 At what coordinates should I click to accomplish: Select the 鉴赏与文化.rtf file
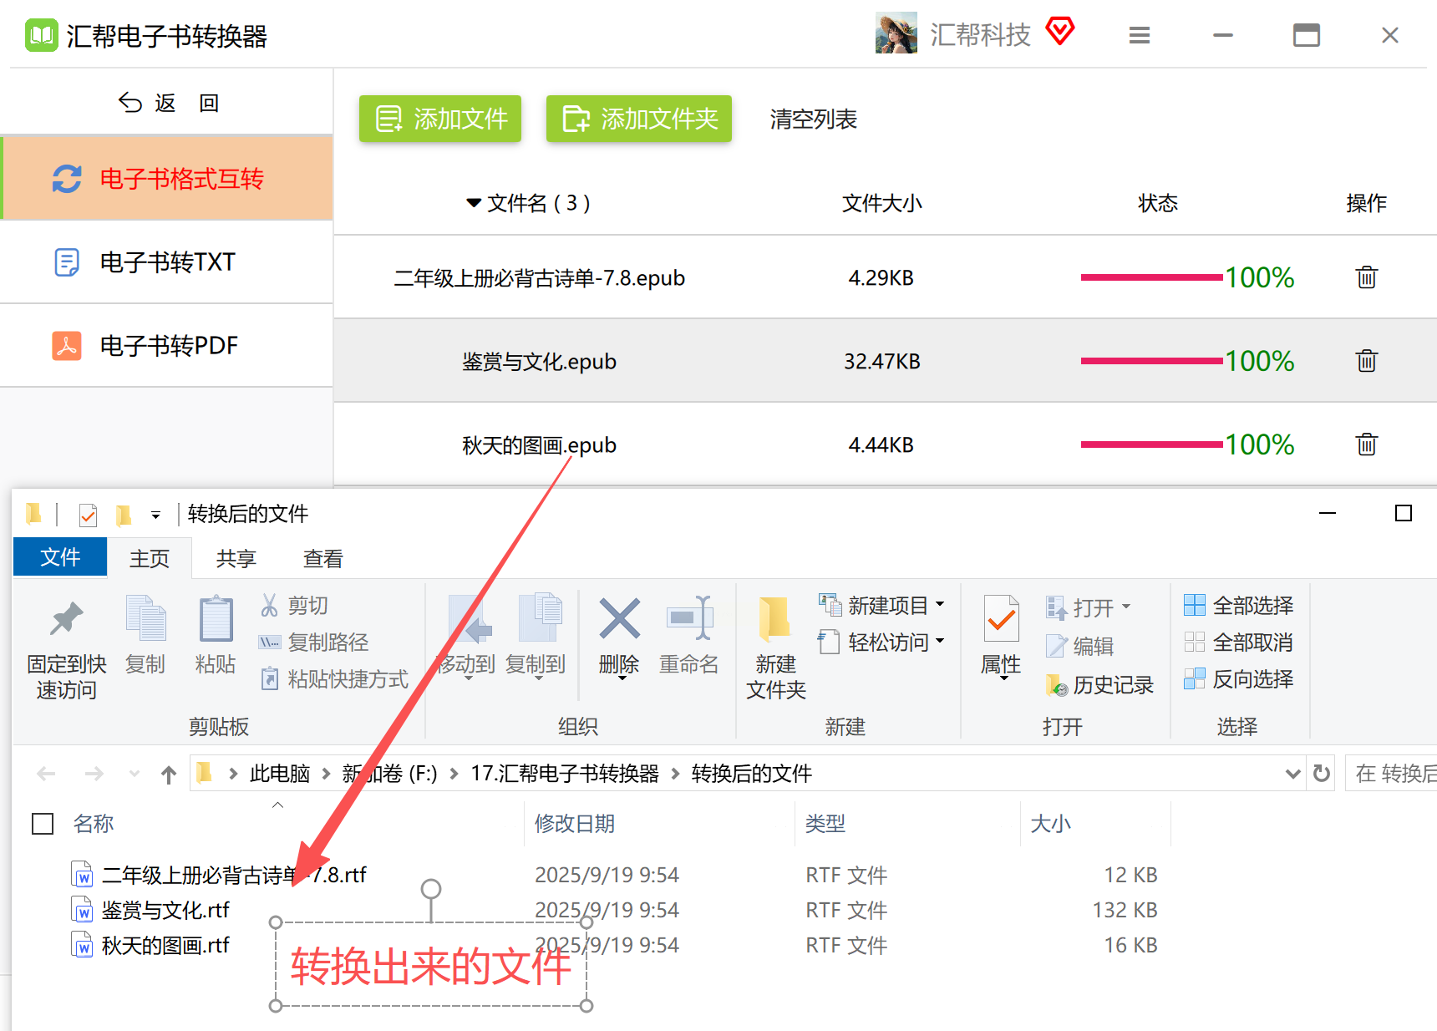point(165,910)
